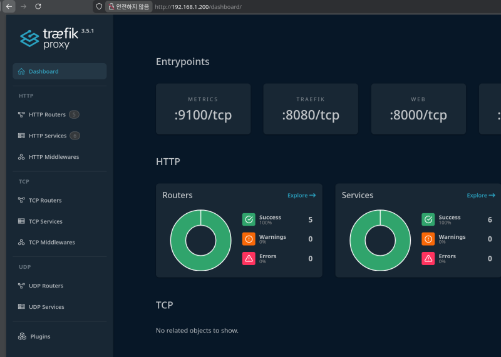The height and width of the screenshot is (357, 501).
Task: Click the Dashboard home icon
Action: [21, 71]
